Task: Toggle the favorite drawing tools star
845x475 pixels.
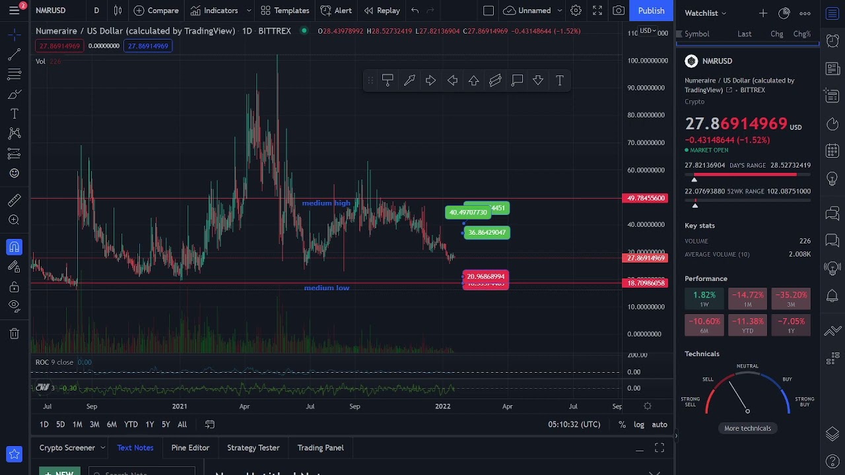Action: point(14,454)
